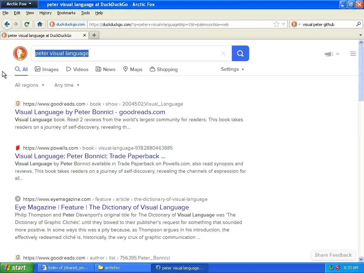Viewport: 364px width, 273px height.
Task: Open the Bookmarks menu
Action: click(x=66, y=13)
